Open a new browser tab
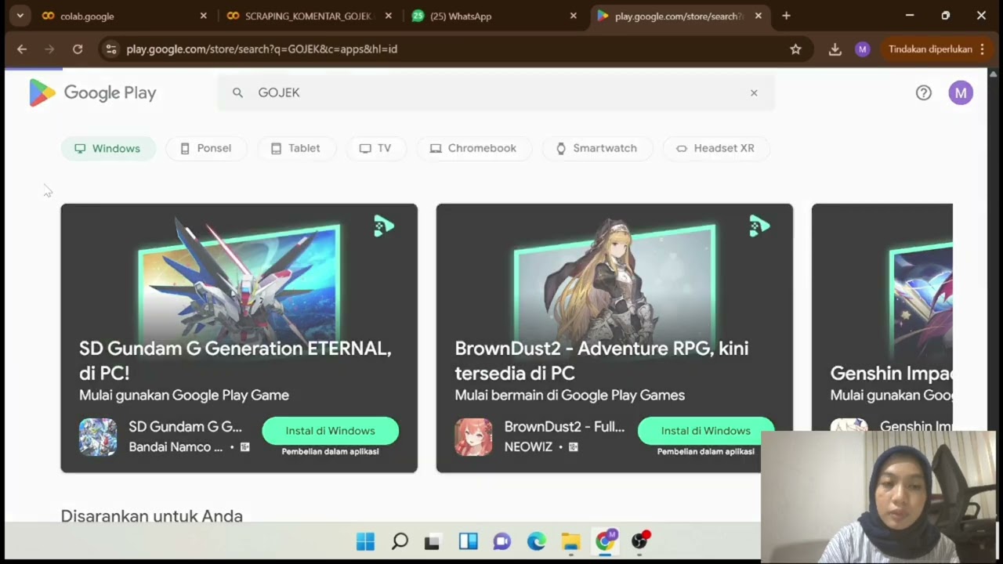Viewport: 1003px width, 564px height. (786, 16)
